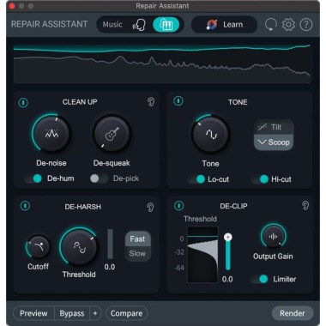Open the plus menu next to Bypass
Image resolution: width=326 pixels, height=326 pixels.
coord(95,313)
